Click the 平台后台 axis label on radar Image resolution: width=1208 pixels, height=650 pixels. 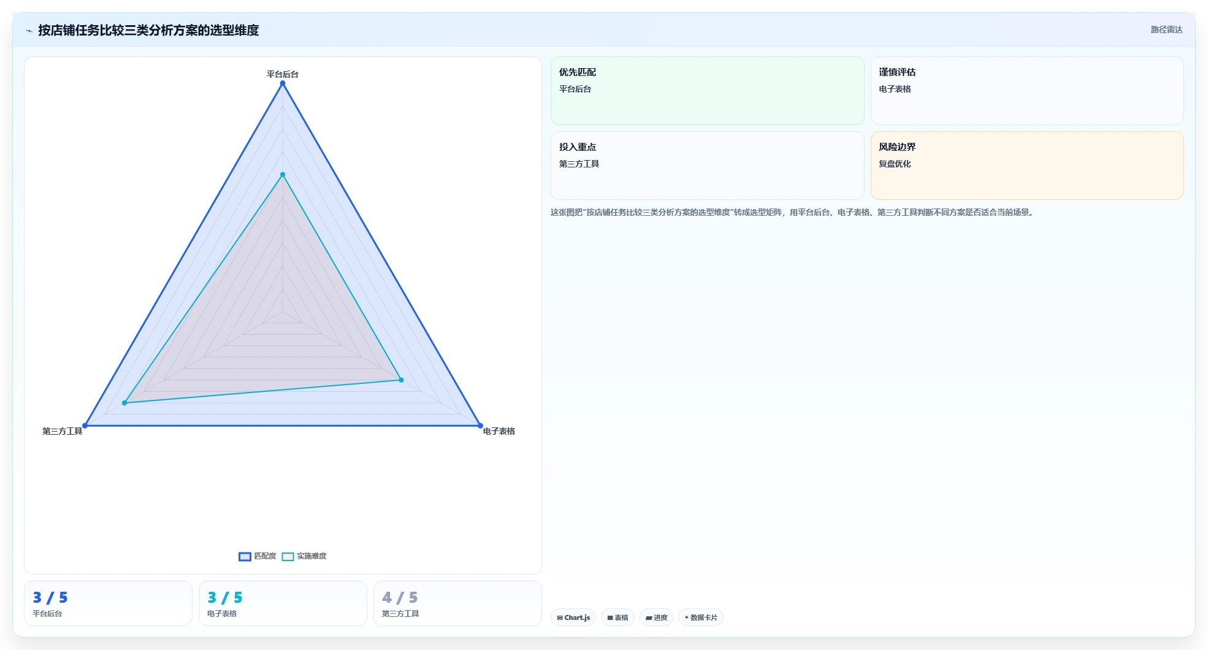pyautogui.click(x=283, y=74)
